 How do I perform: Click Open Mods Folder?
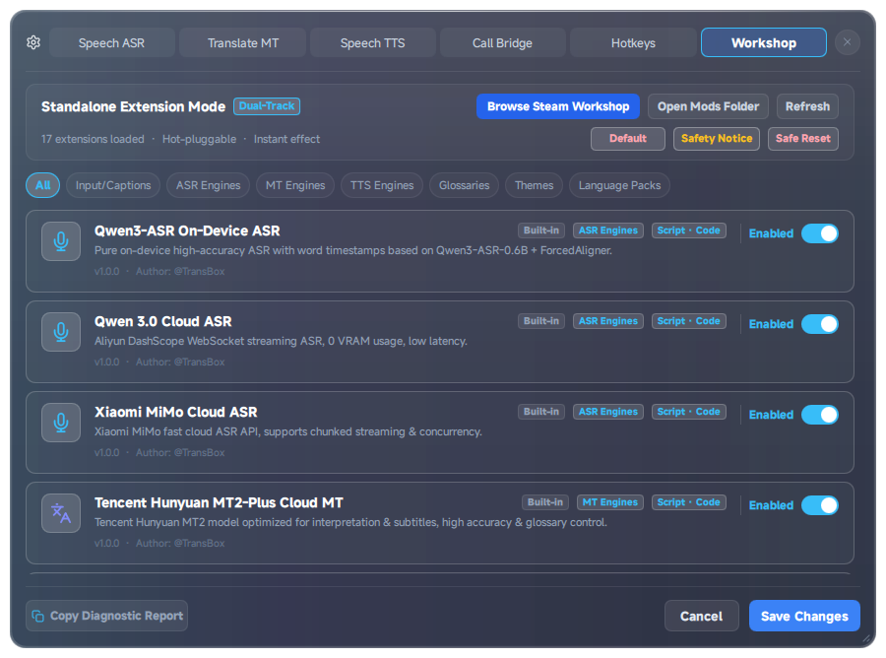[708, 106]
